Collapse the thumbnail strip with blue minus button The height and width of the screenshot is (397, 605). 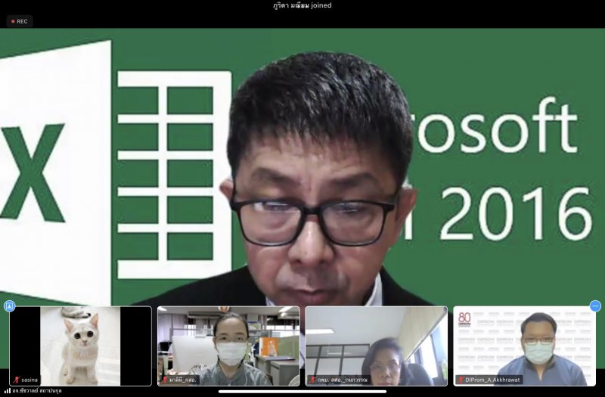595,306
